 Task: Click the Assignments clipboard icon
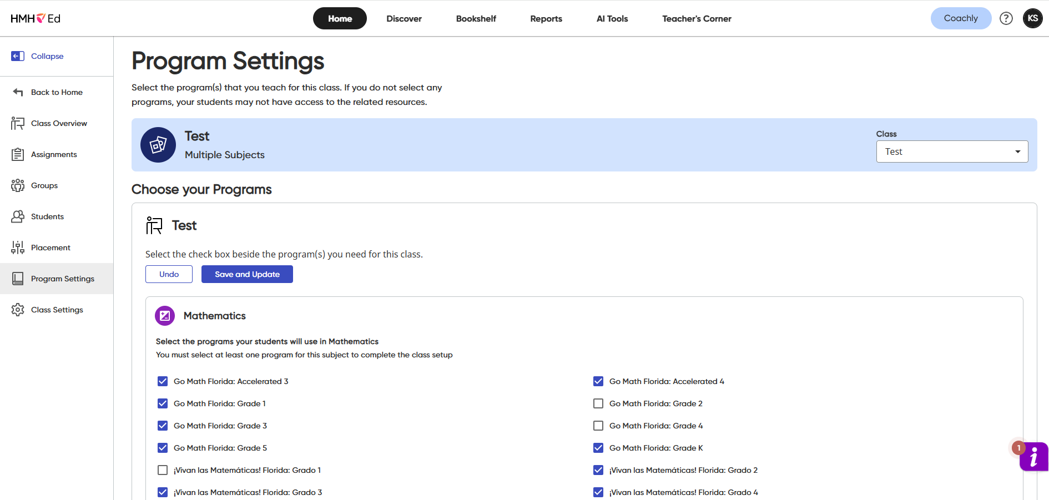[x=18, y=154]
